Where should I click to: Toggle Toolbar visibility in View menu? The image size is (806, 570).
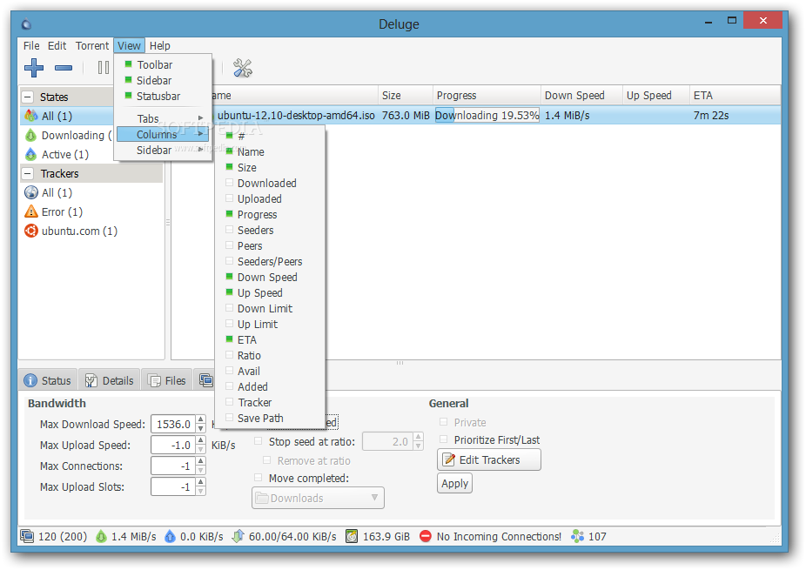click(163, 64)
